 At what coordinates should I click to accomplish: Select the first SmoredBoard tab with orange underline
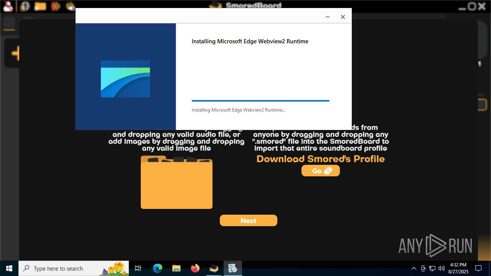coord(9,23)
